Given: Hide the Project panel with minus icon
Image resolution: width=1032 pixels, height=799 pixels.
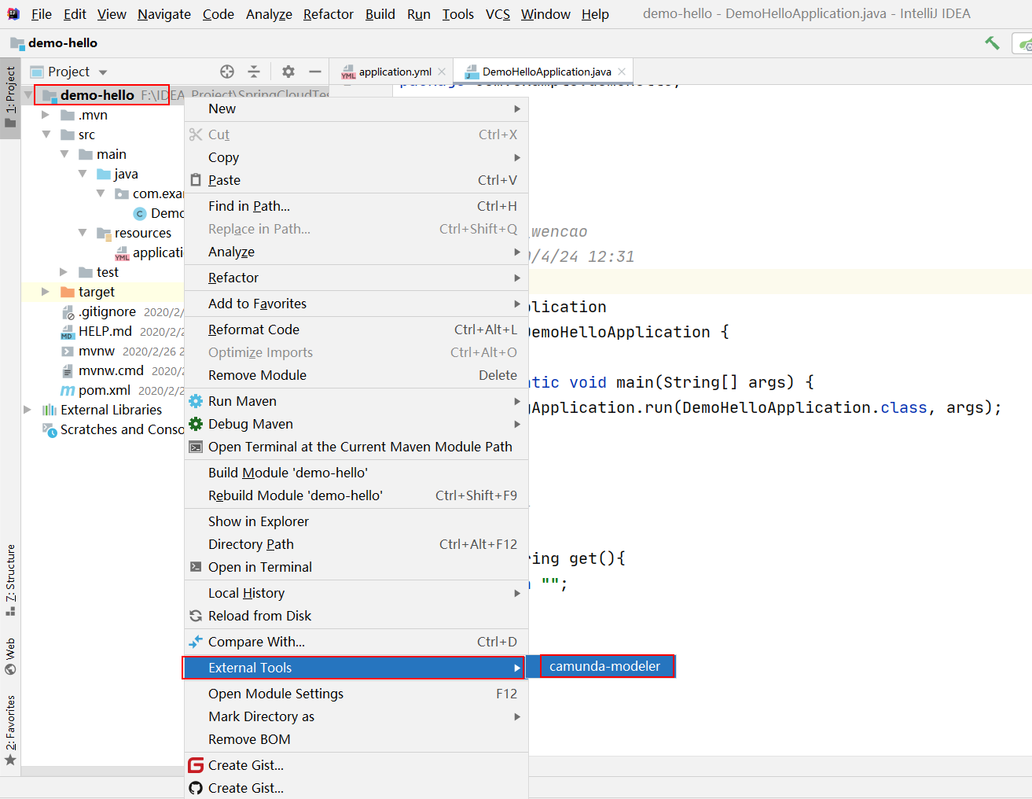Looking at the screenshot, I should click(315, 72).
